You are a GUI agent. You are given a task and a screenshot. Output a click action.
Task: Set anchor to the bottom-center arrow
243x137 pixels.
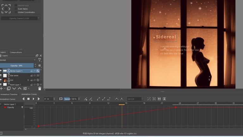6,12
